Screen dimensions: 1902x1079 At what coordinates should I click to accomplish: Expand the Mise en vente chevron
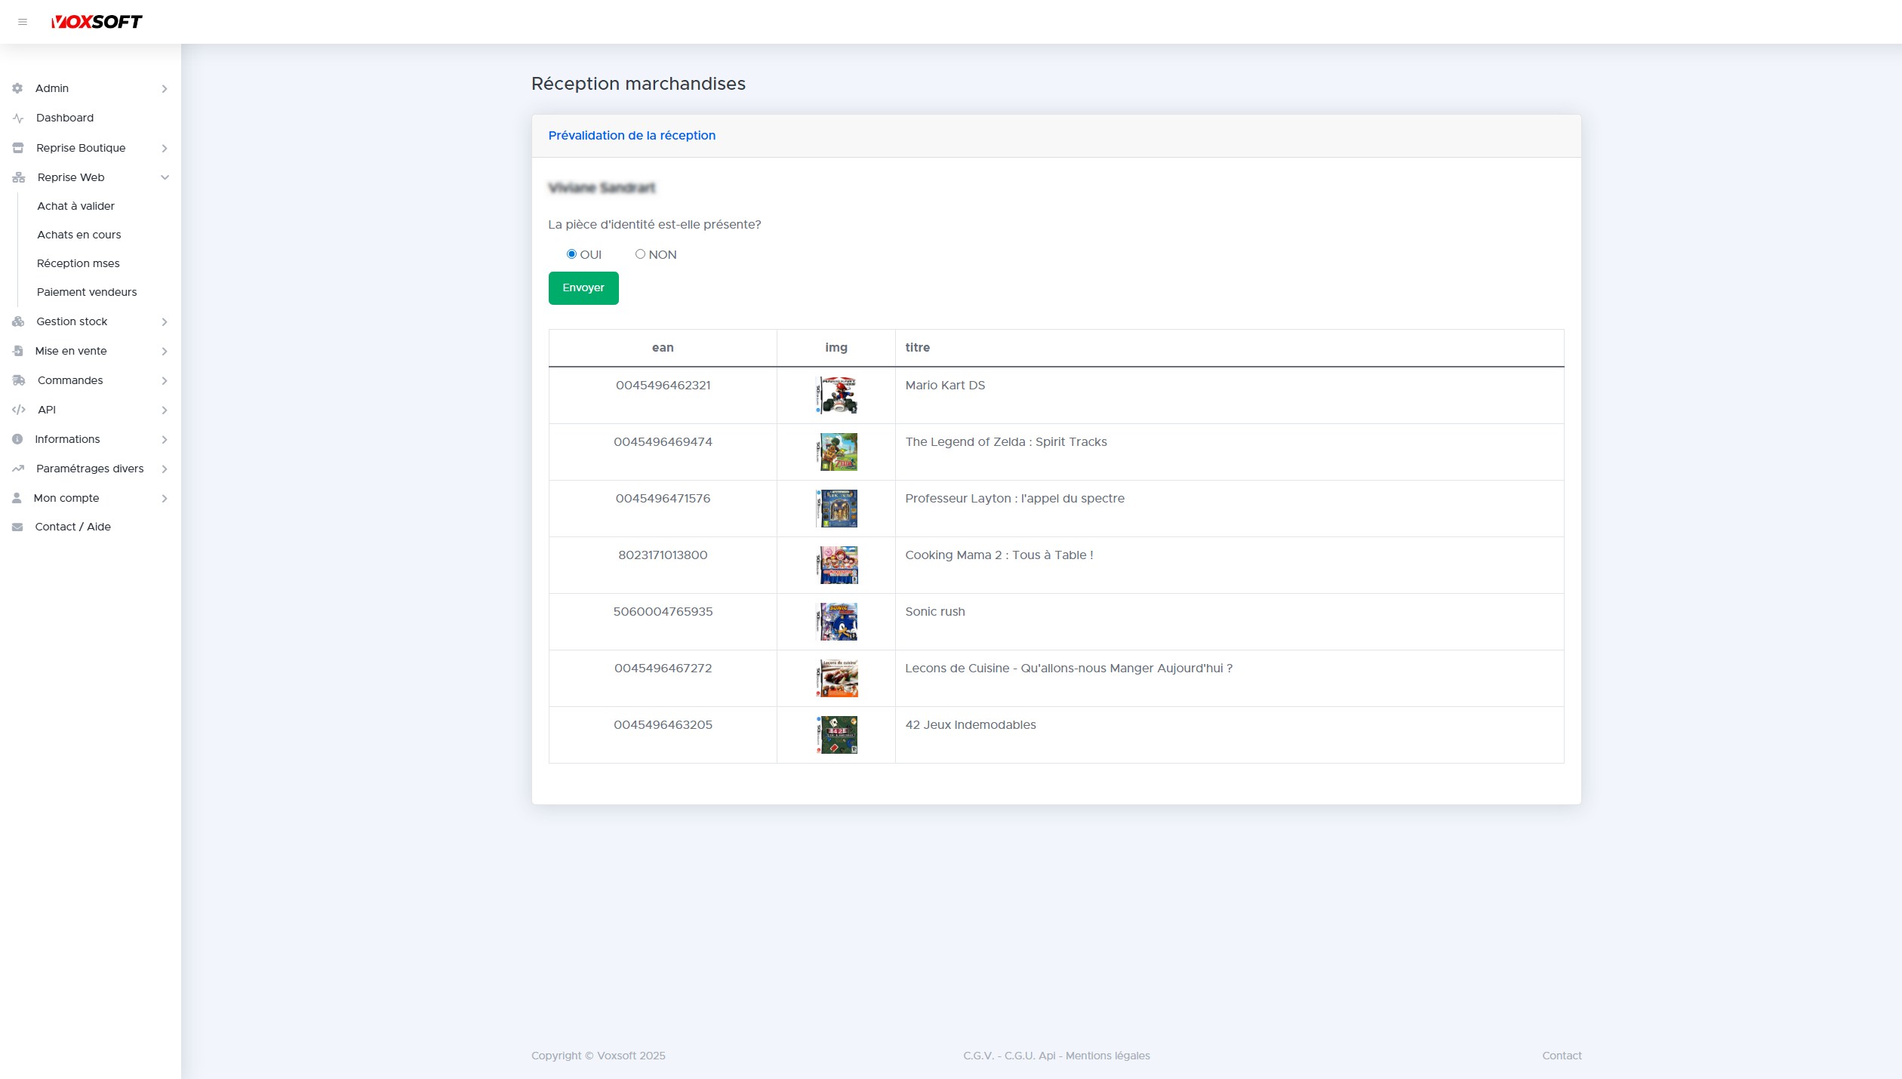pos(165,352)
